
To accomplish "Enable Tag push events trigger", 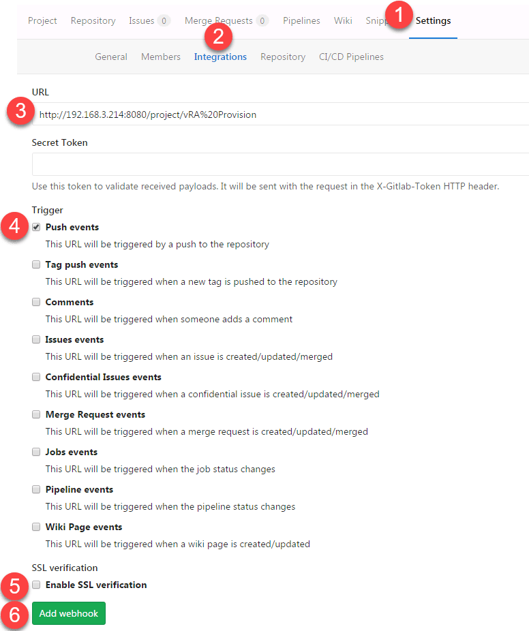I will tap(36, 264).
